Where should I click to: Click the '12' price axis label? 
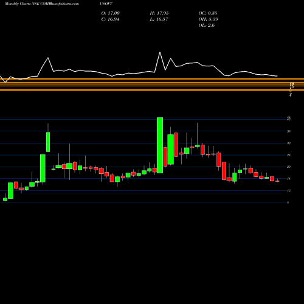point(289,190)
